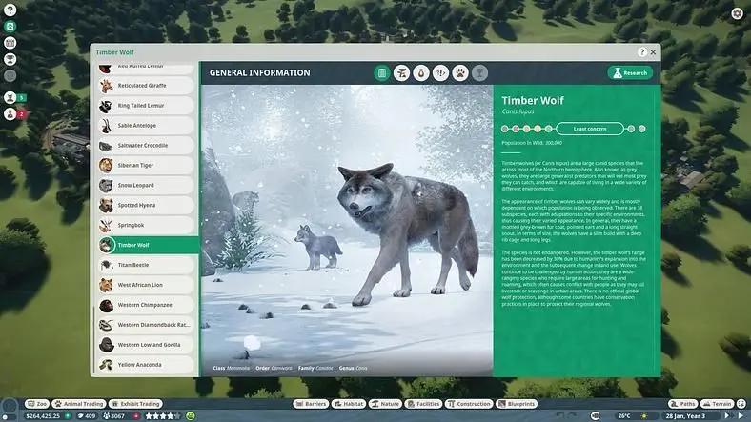The height and width of the screenshot is (422, 751).
Task: Select Sable Antelope in animal list
Action: [x=146, y=126]
